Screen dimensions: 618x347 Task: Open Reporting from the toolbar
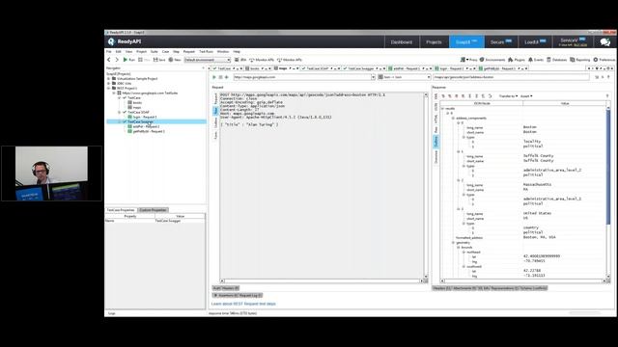pos(579,60)
